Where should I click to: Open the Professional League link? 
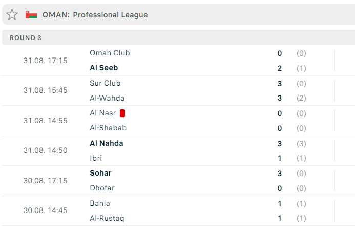click(x=110, y=15)
